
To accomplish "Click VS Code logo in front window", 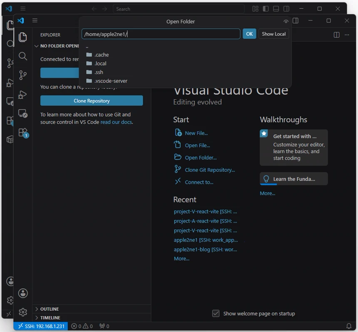I will pos(21,20).
